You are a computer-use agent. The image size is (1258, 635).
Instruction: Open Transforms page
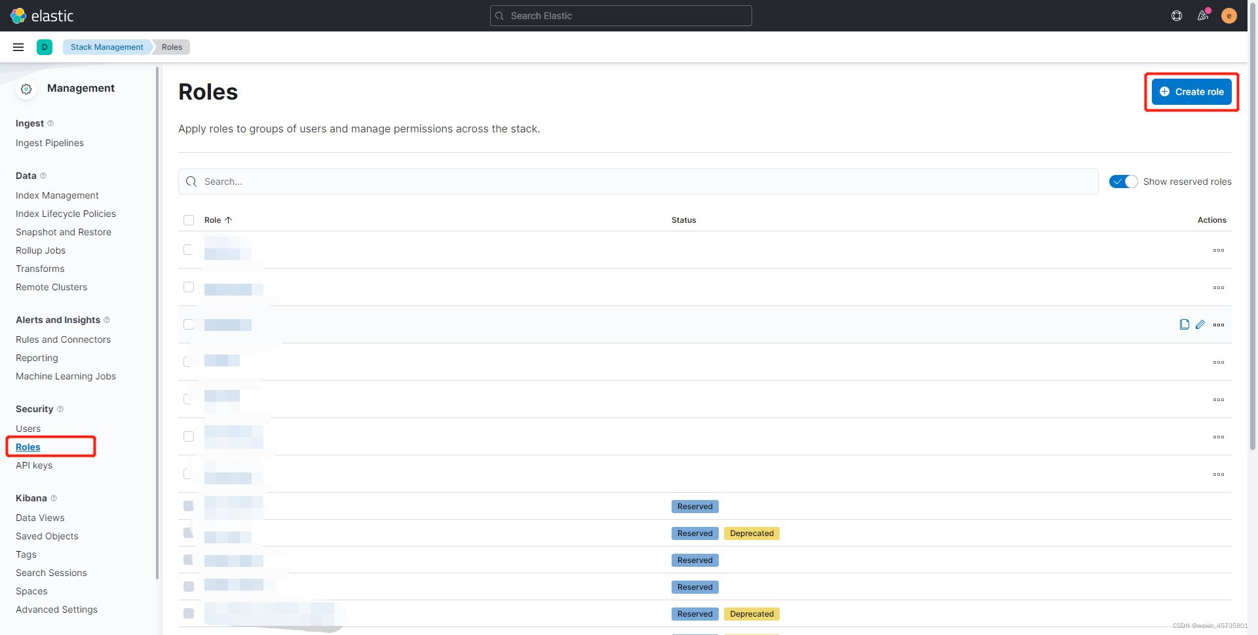click(40, 269)
